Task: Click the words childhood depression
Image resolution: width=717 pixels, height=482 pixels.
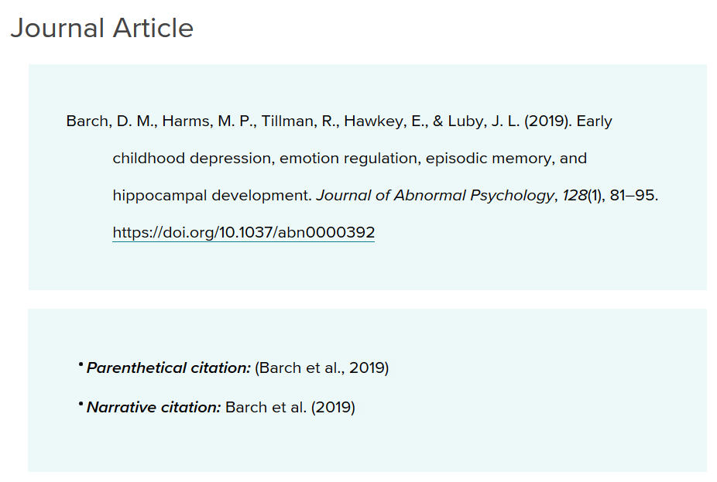Action: click(x=192, y=159)
